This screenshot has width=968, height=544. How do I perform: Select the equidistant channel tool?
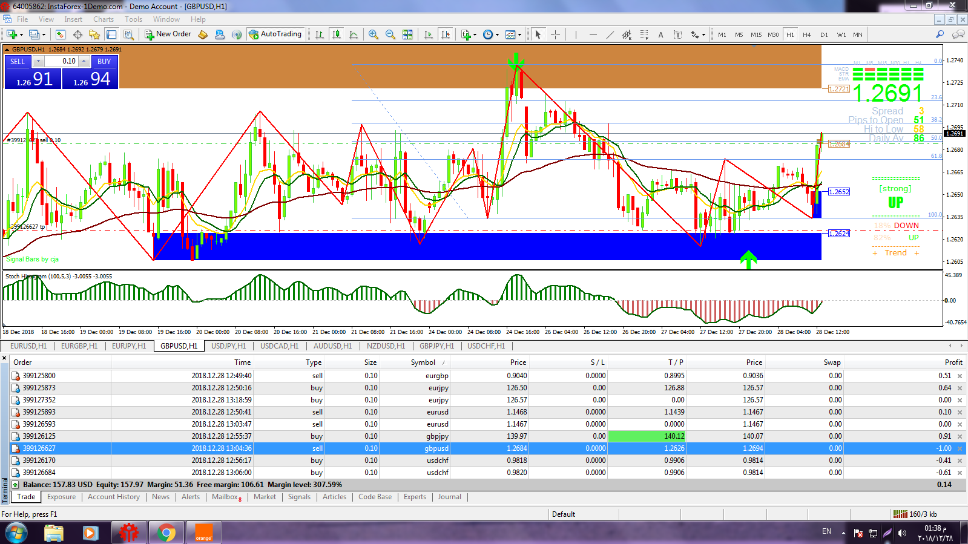627,34
